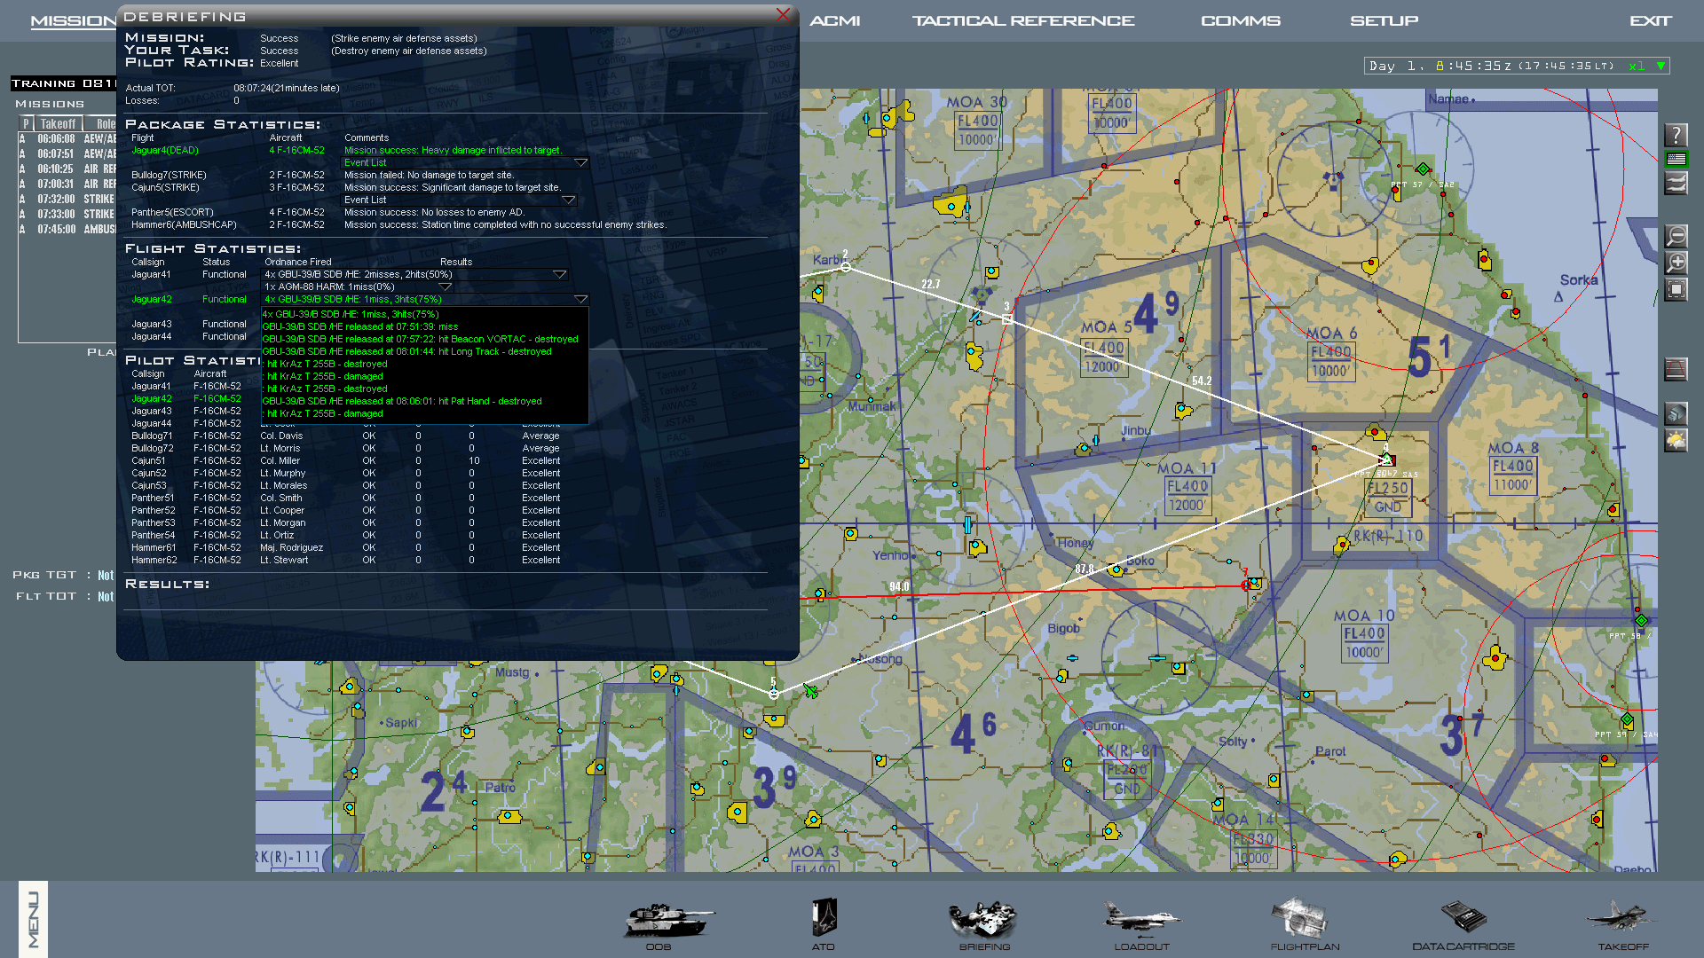Select Cajun51 pilot row Col. Miller

[x=346, y=461]
